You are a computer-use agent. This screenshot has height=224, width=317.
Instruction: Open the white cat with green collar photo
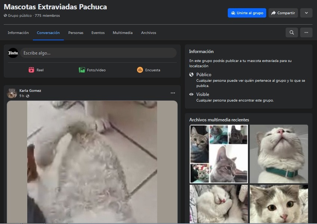279,154
